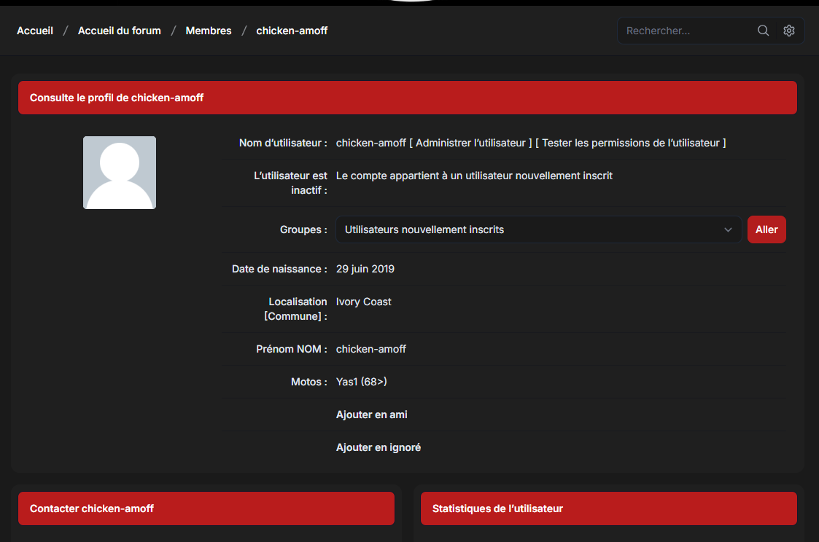The image size is (819, 542).
Task: Open Accueil du forum breadcrumb
Action: click(119, 31)
